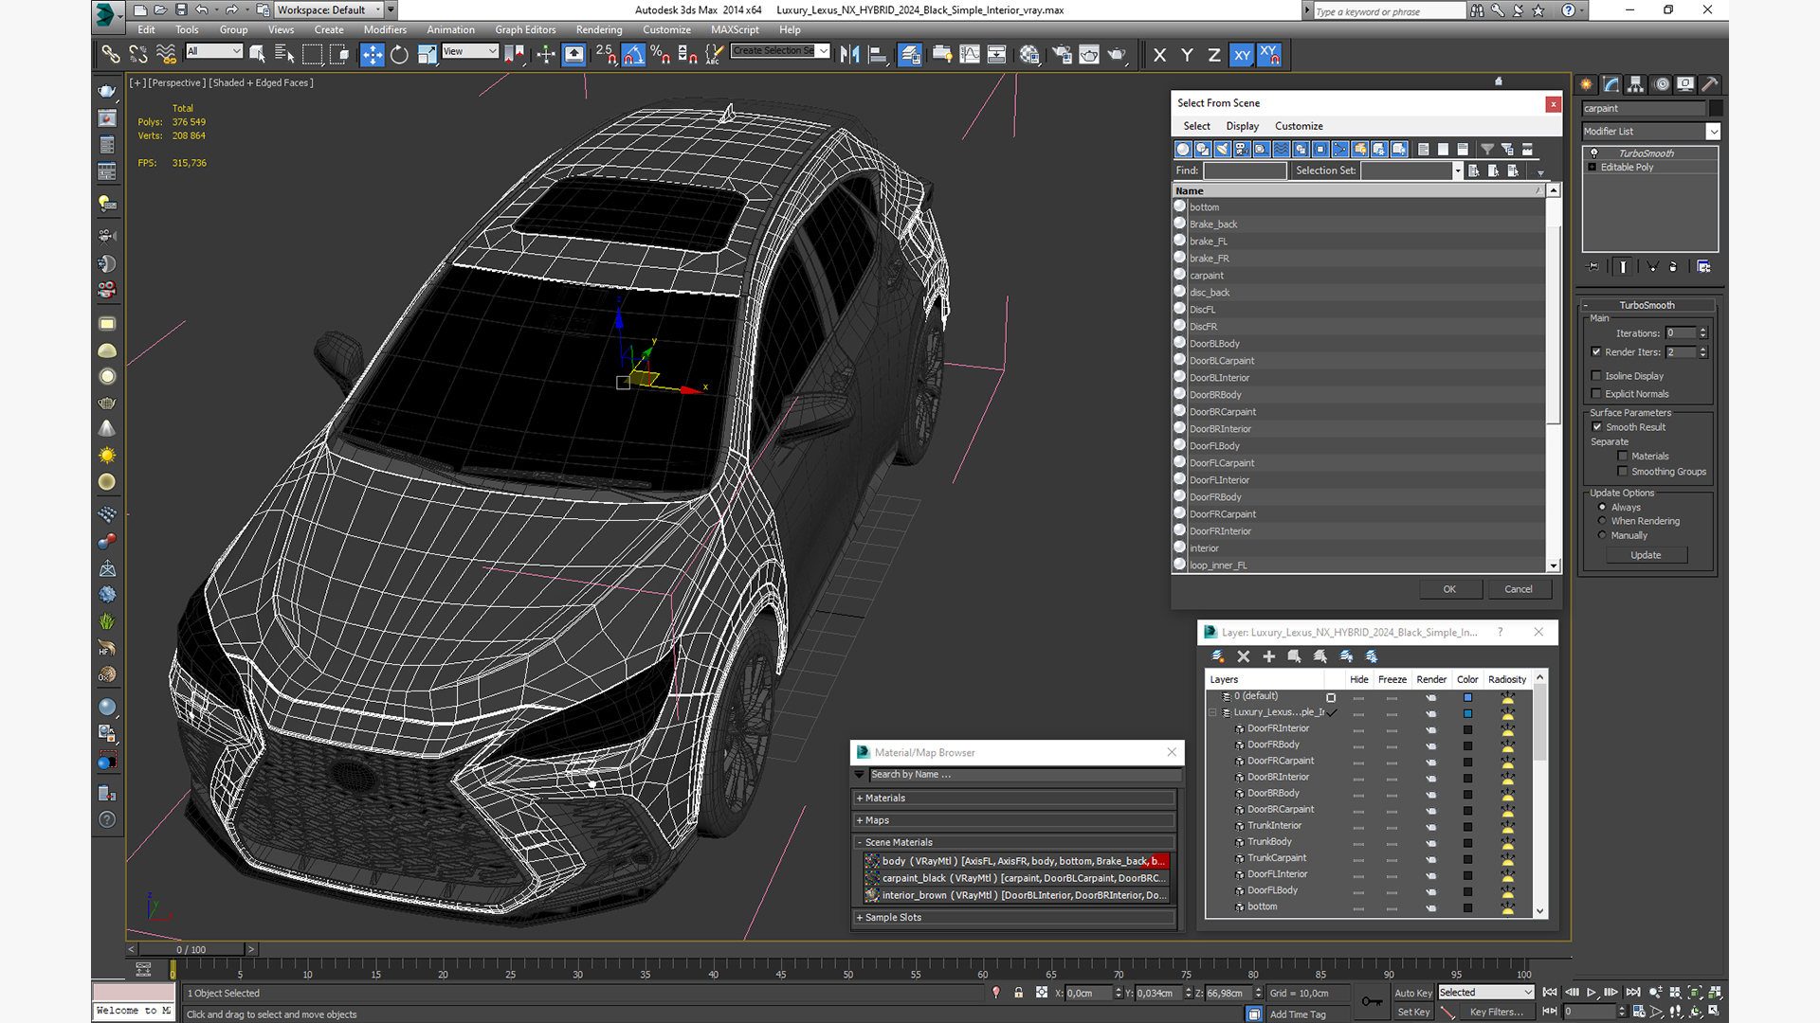Screen dimensions: 1820x1023
Task: Click the Play Animation button
Action: [1592, 993]
